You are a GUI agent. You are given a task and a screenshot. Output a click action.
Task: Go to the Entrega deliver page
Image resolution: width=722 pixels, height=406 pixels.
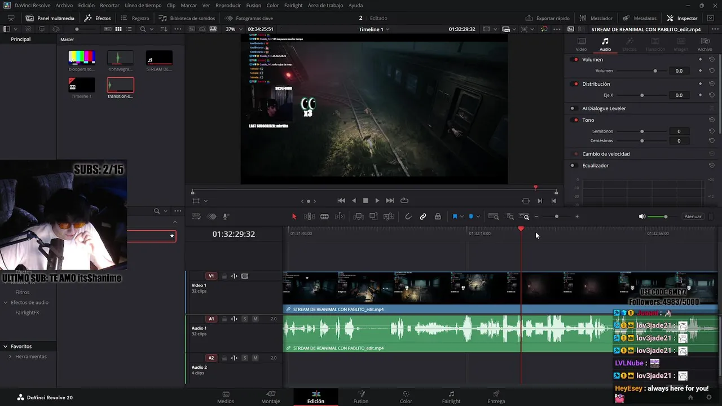496,397
